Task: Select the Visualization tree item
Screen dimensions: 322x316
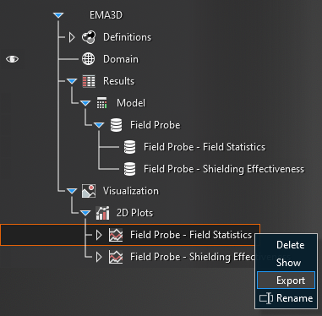Action: point(131,191)
